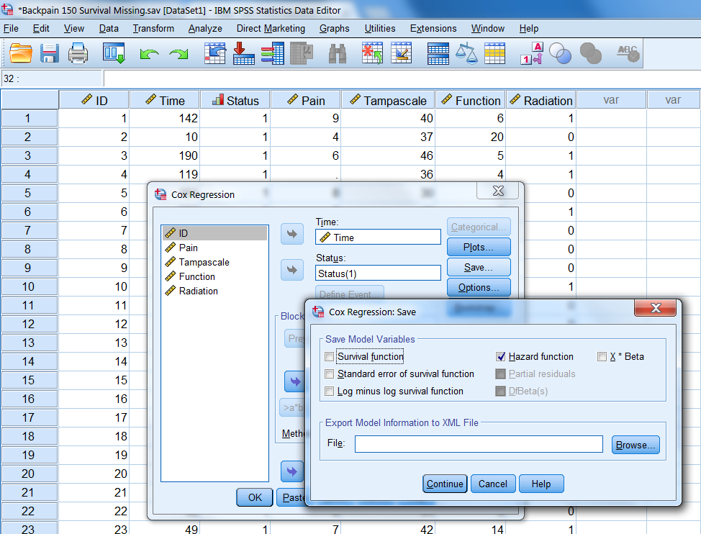Enable the Survival function checkbox
This screenshot has width=701, height=534.
(x=330, y=357)
